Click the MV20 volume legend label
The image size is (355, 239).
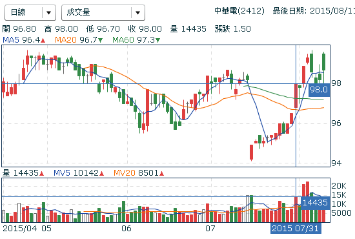125,173
